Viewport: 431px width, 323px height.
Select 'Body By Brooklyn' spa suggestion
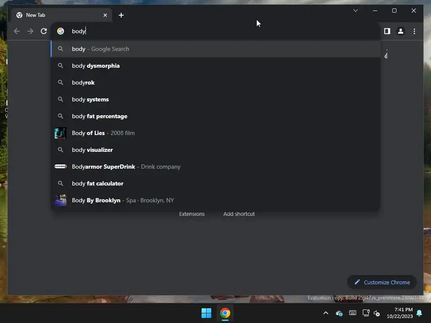[x=216, y=200]
